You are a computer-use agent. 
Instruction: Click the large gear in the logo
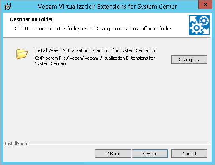pyautogui.click(x=197, y=28)
